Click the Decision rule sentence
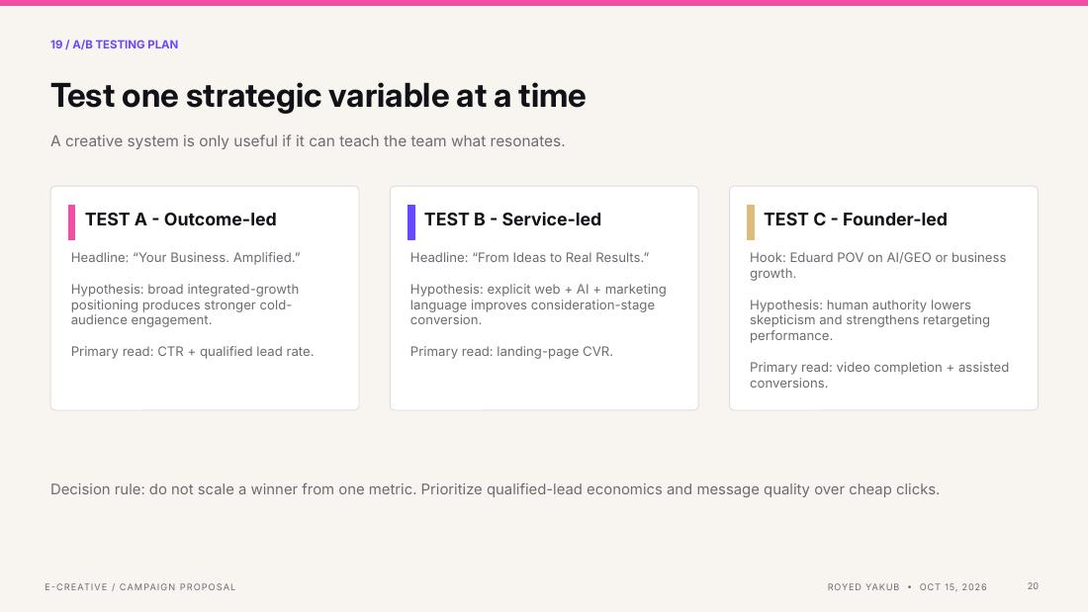Screen dimensions: 1088x612 (x=495, y=489)
